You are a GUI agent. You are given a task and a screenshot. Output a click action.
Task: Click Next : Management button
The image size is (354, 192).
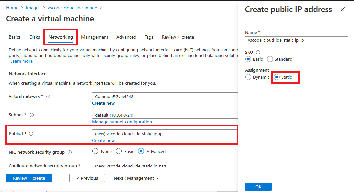pos(136,178)
